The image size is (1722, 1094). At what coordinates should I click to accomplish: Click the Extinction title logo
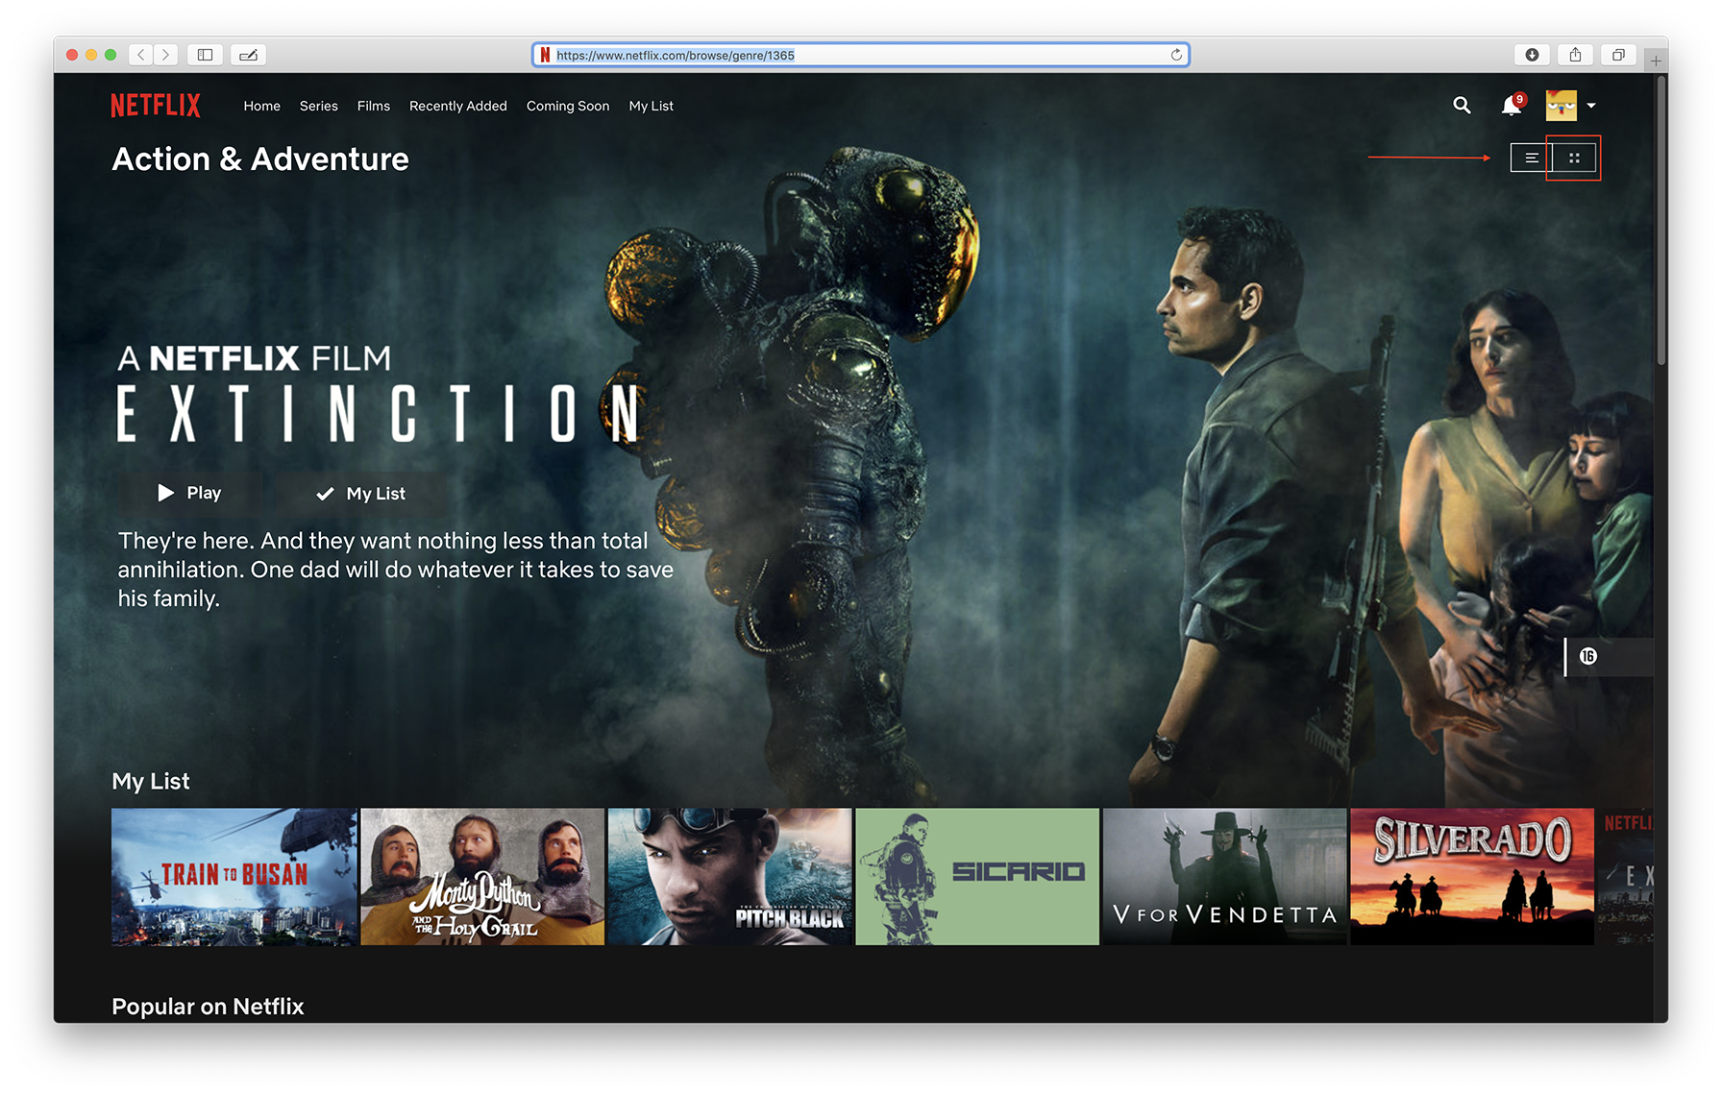[379, 413]
